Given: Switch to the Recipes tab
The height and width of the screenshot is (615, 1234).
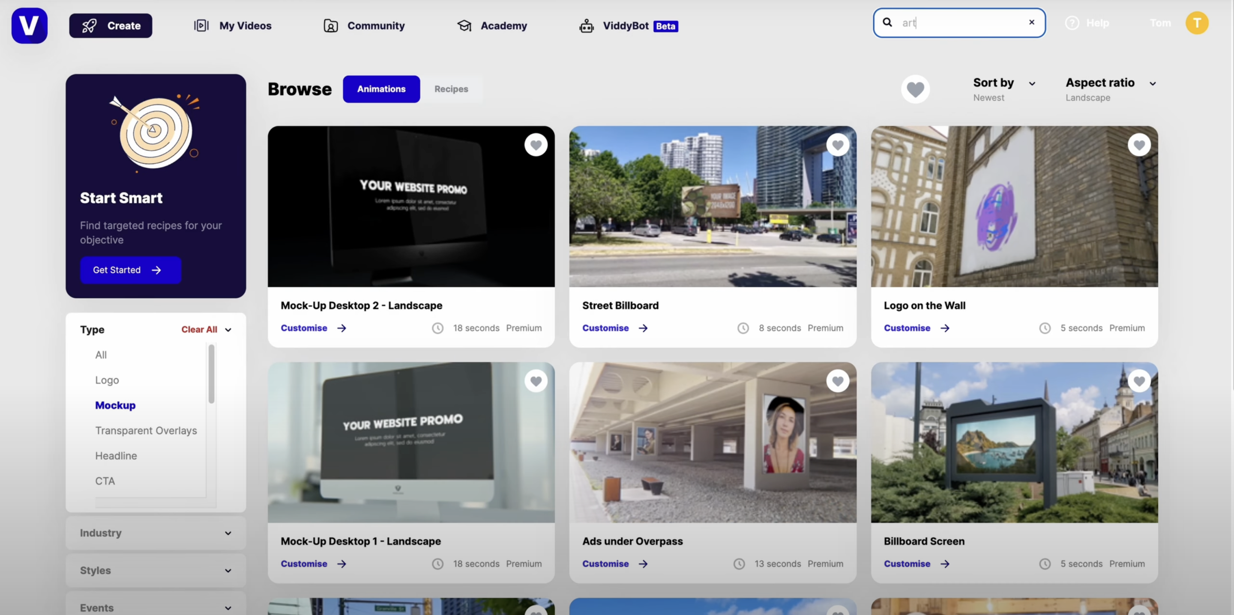Looking at the screenshot, I should [451, 89].
